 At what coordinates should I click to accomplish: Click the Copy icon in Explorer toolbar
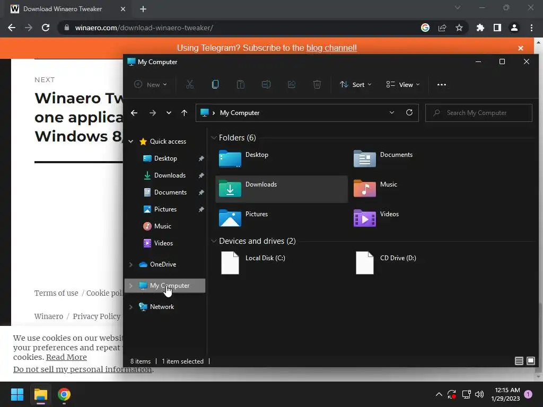coord(215,84)
